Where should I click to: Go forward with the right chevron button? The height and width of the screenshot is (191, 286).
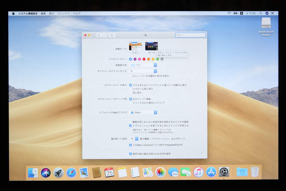(x=104, y=35)
